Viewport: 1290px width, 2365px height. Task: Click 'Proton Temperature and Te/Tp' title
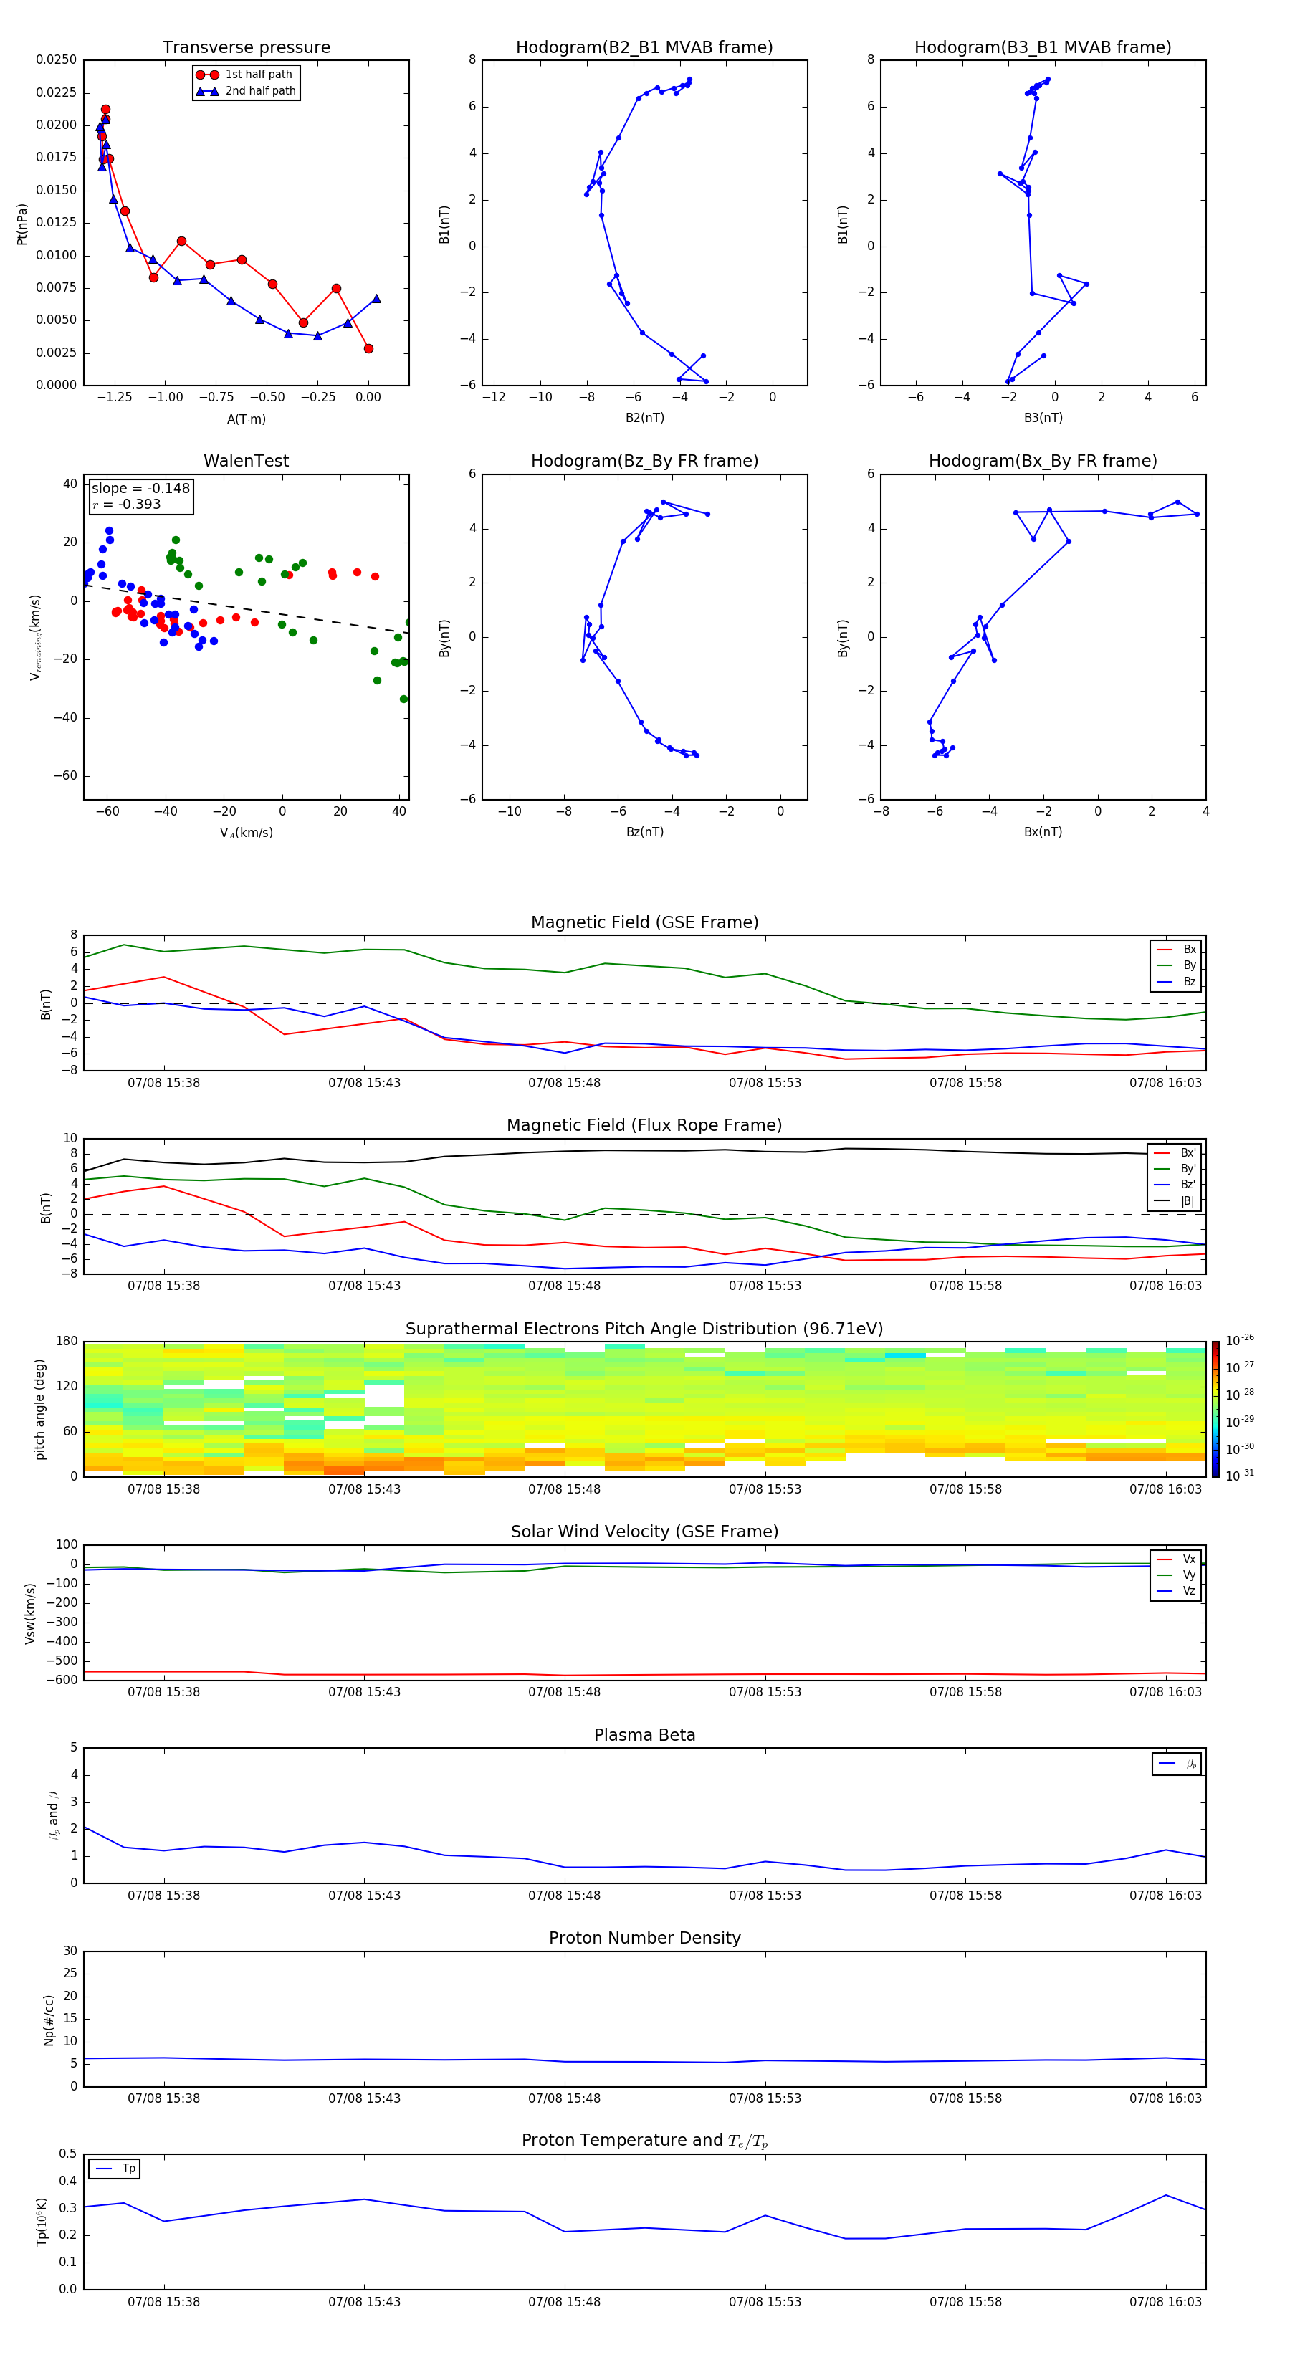click(x=644, y=2142)
